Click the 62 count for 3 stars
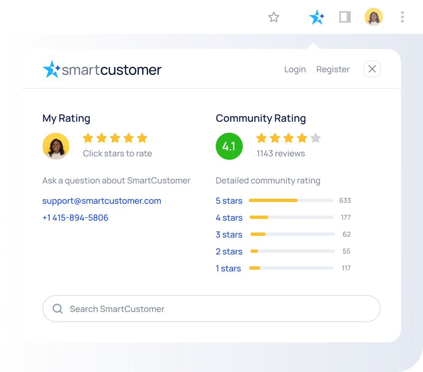The image size is (423, 372). click(347, 235)
